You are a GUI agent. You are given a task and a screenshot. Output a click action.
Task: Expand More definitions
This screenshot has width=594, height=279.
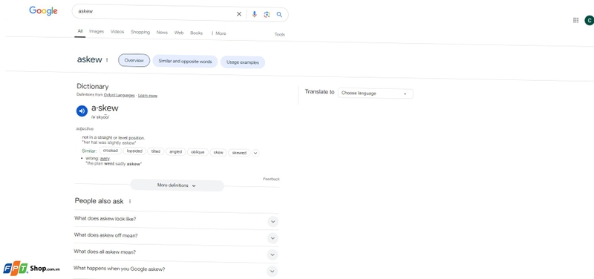tap(177, 186)
